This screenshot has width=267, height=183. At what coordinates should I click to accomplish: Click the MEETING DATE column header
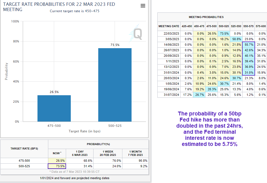[169, 26]
